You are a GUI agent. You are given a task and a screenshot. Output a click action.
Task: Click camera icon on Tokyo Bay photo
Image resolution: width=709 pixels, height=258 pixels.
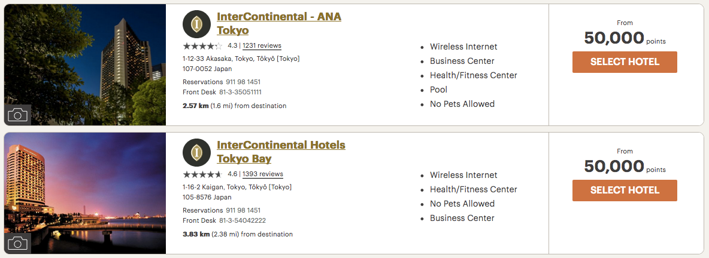click(x=17, y=243)
